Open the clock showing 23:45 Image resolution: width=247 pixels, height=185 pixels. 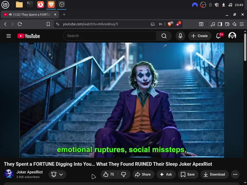pos(239,5)
